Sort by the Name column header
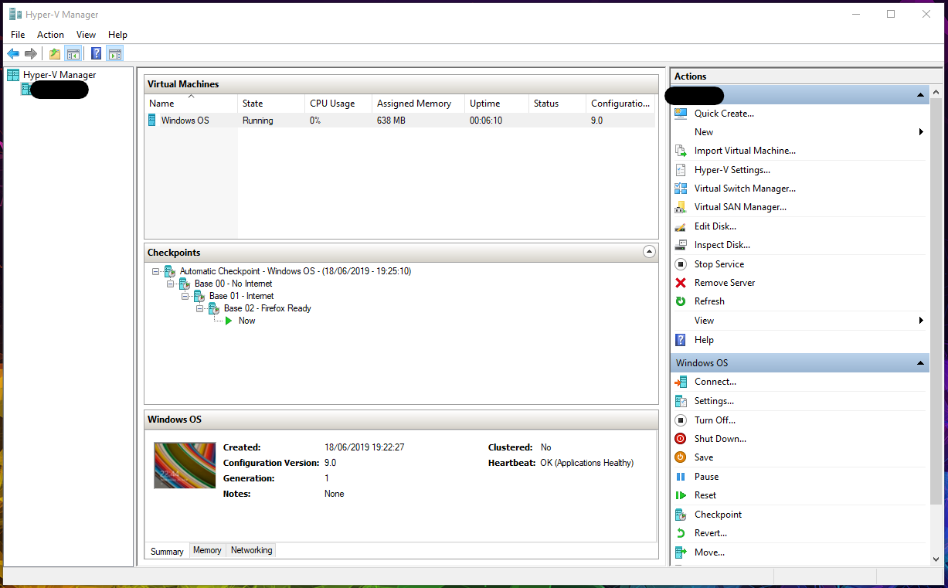Image resolution: width=948 pixels, height=588 pixels. pos(191,104)
